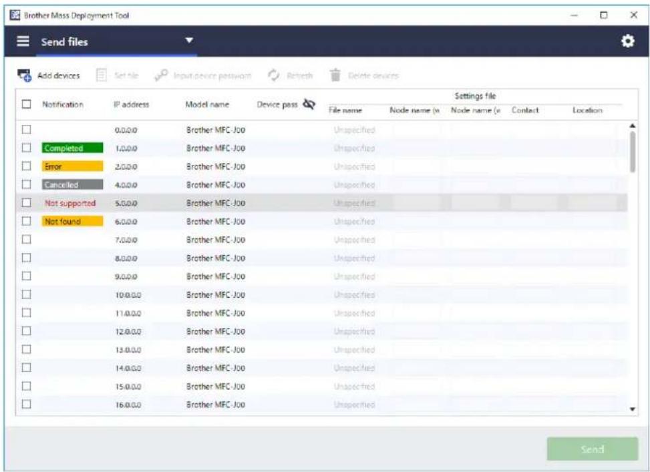Check the box for the Error device
650x472 pixels.
[26, 166]
